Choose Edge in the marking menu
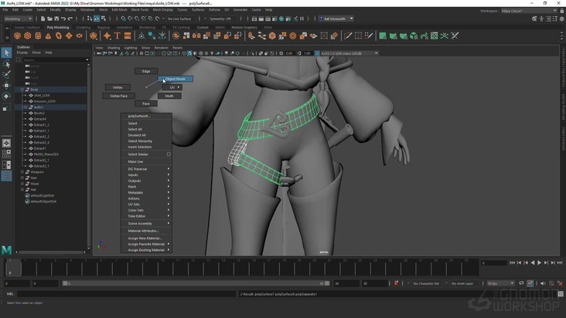The image size is (566, 318). [146, 71]
